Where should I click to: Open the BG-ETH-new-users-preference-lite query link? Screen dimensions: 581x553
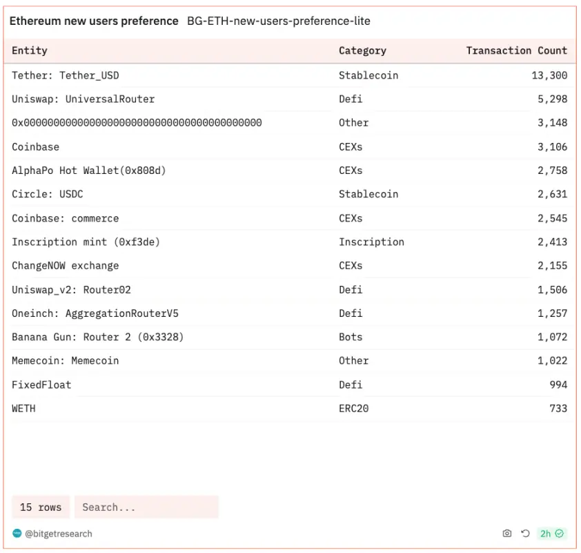(x=279, y=21)
